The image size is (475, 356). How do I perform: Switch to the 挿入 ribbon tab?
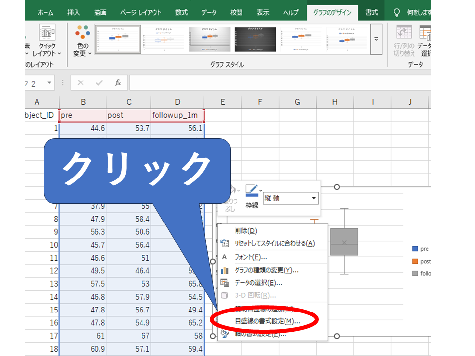tap(74, 12)
